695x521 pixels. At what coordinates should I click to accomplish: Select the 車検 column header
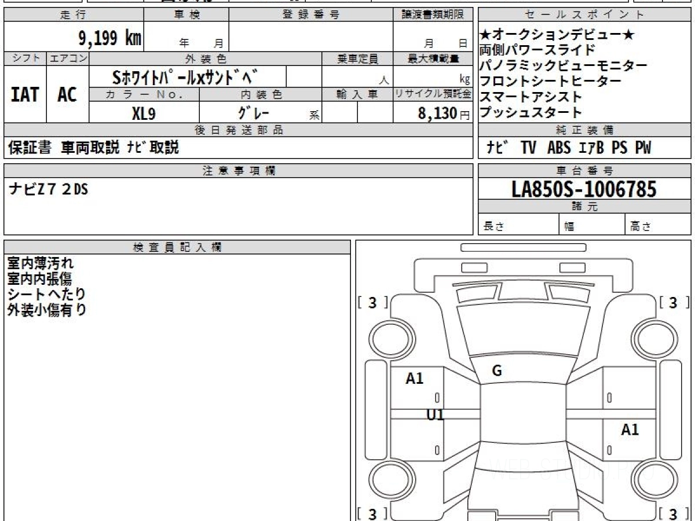pos(186,15)
